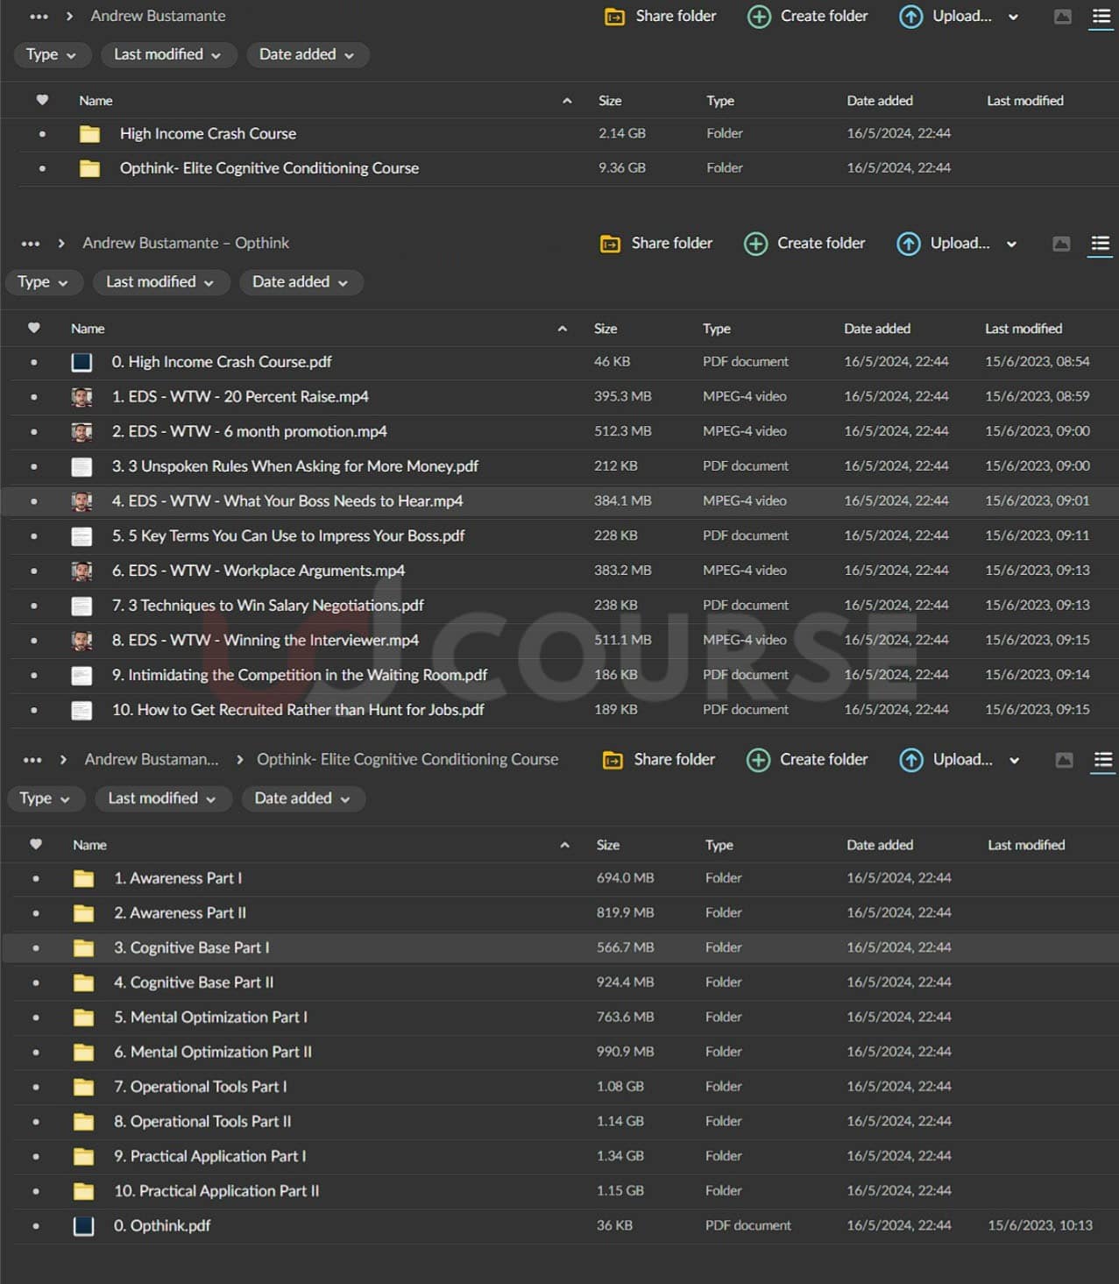The height and width of the screenshot is (1284, 1119).
Task: Click Share folder icon in Andrew Bustamante – Opthink panel
Action: tap(610, 244)
